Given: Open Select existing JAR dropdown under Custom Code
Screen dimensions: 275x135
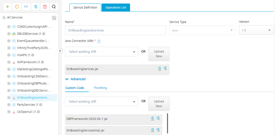Looking at the screenshot, I should (101, 101).
